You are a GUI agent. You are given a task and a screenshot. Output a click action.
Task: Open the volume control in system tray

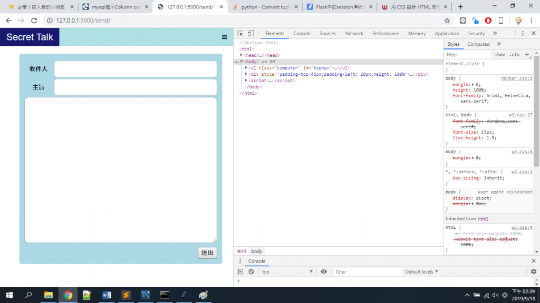(495, 295)
